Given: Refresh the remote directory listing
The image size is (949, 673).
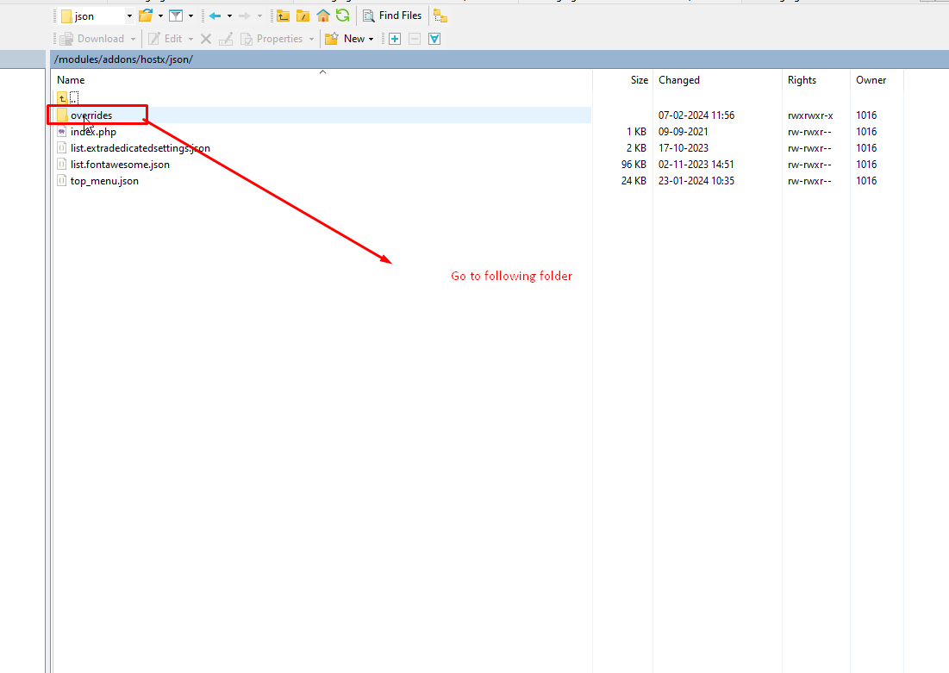Looking at the screenshot, I should click(x=342, y=16).
